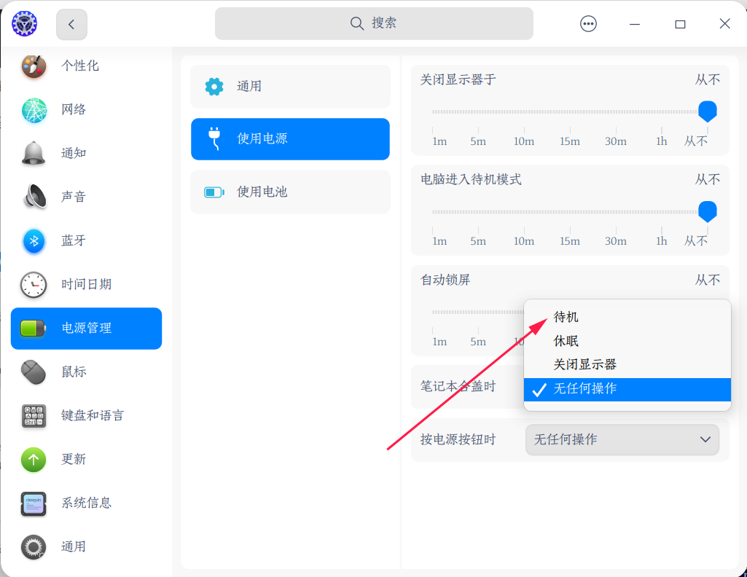Click 30m tick on 电脑进入待机模式 slider
Screen dimensions: 747x577
click(616, 241)
